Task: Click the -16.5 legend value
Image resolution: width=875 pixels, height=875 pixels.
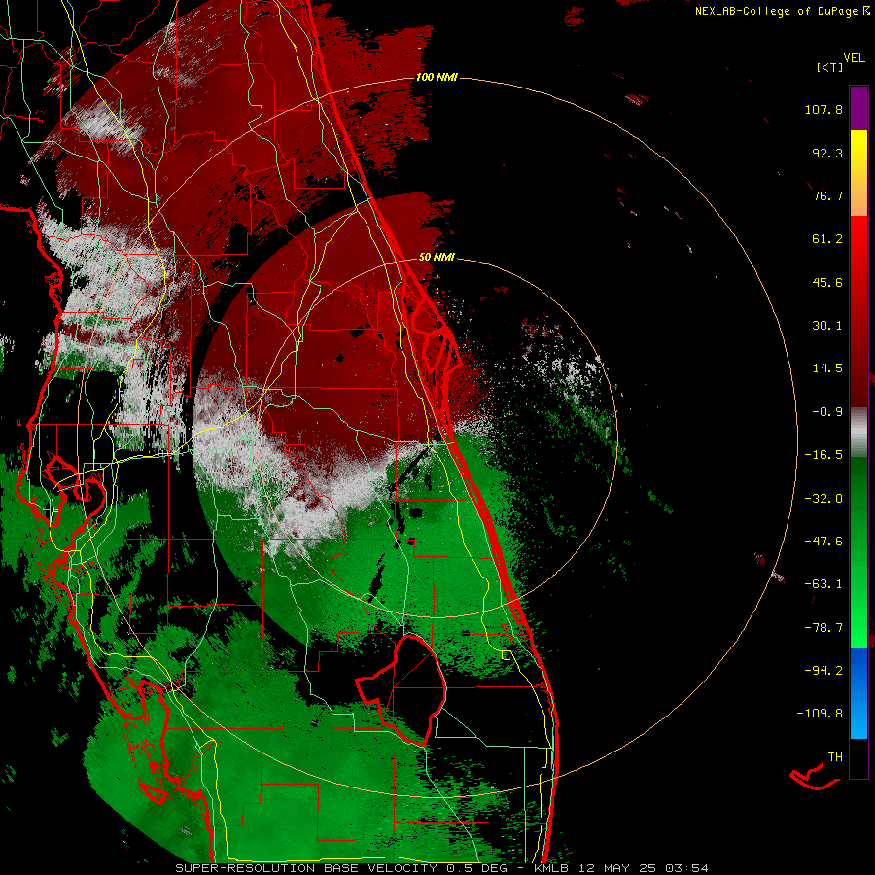Action: click(823, 455)
